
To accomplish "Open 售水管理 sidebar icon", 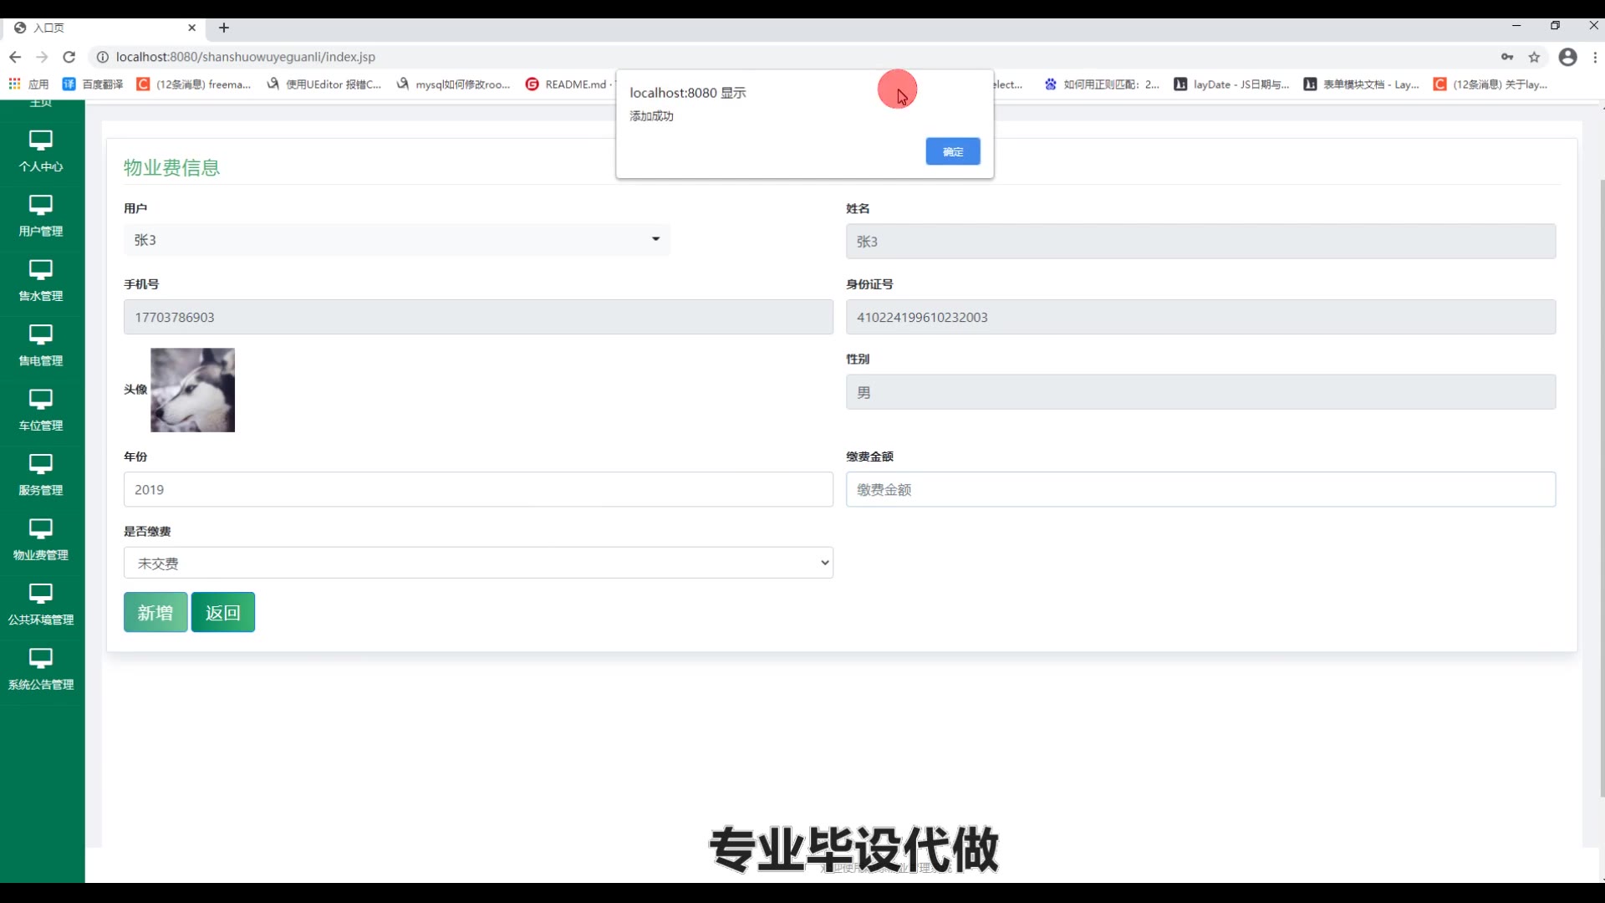I will click(40, 269).
